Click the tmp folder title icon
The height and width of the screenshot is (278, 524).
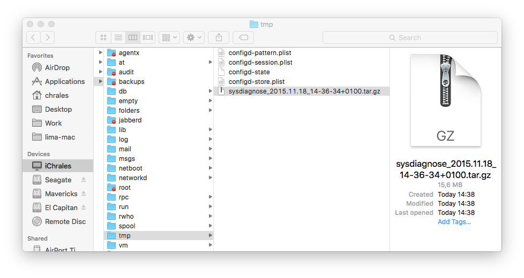pos(254,25)
